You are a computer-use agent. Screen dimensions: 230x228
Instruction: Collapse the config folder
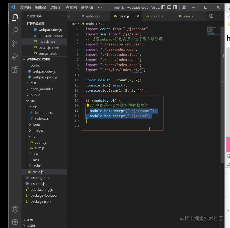(x=44, y=65)
